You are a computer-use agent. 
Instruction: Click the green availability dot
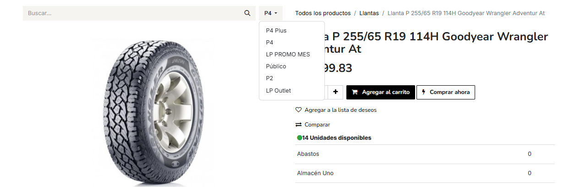[299, 138]
